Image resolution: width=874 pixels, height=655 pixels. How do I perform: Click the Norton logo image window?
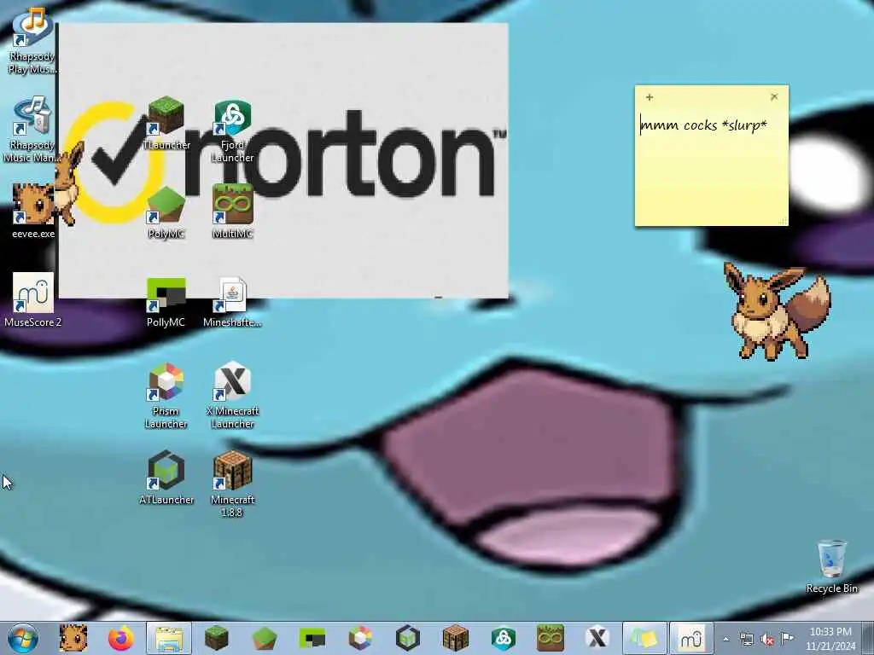pyautogui.click(x=283, y=160)
